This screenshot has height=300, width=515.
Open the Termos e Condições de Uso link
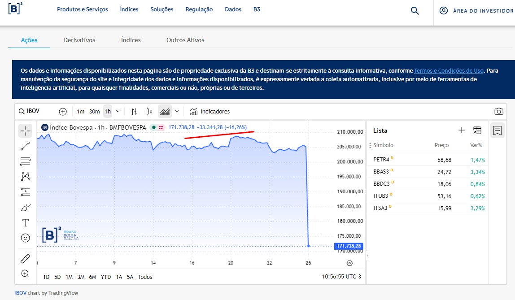449,70
